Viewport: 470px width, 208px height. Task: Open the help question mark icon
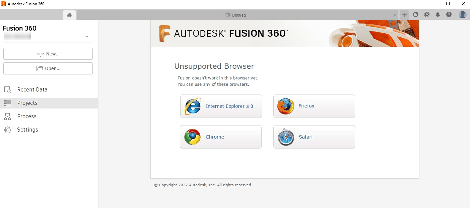(449, 15)
